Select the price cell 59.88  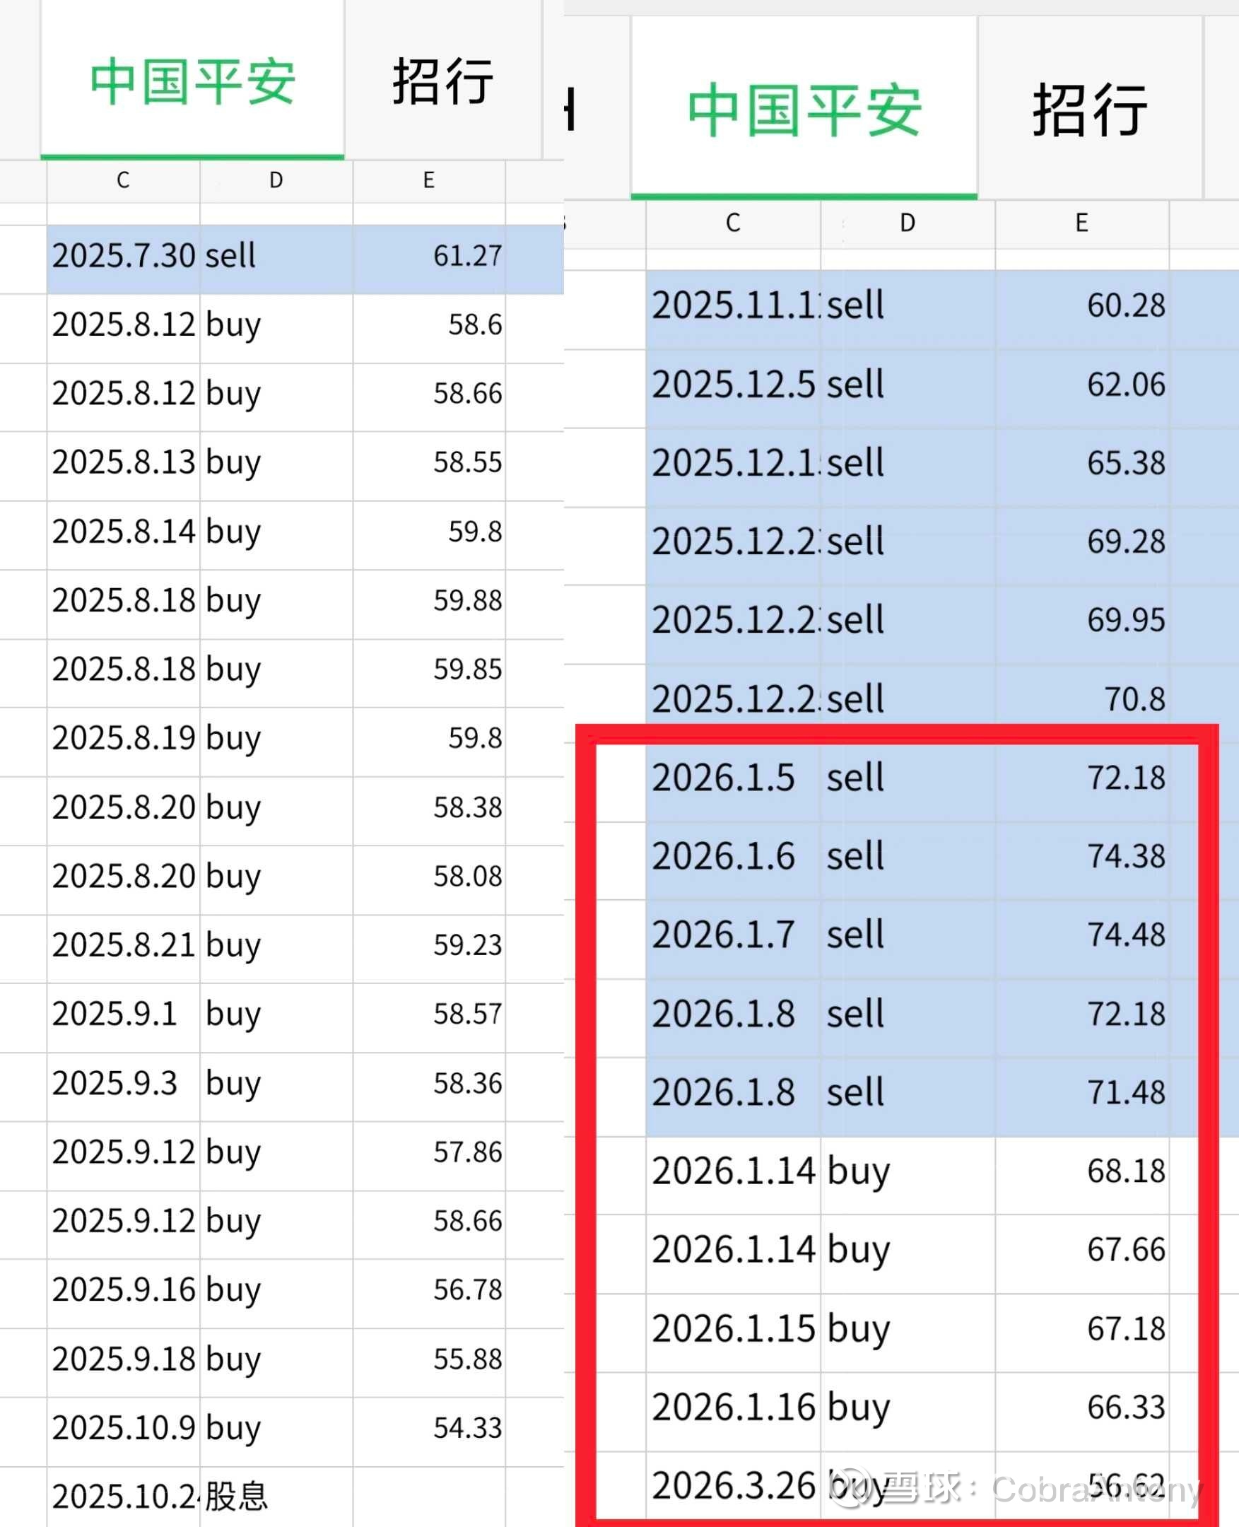point(429,604)
